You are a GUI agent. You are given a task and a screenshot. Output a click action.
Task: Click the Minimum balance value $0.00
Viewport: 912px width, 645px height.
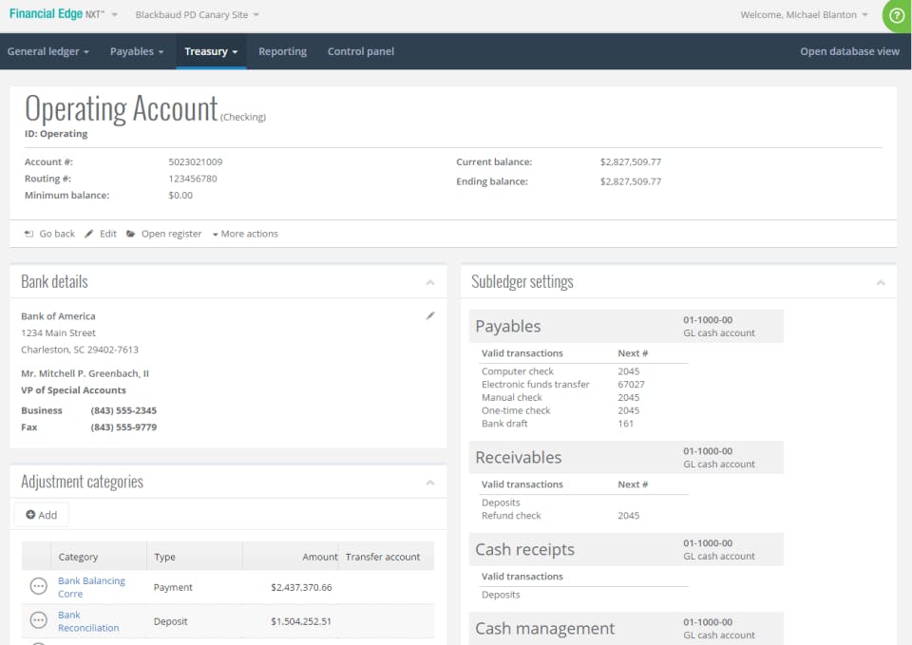click(180, 196)
